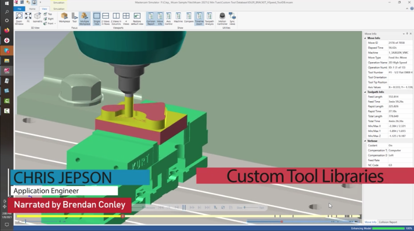The width and height of the screenshot is (414, 231).
Task: Open the File menu tab
Action: 19,9
